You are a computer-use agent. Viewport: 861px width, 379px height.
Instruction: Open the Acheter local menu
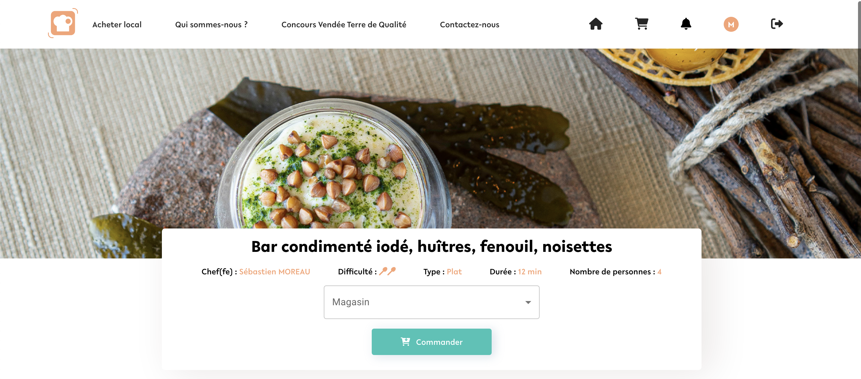(x=117, y=25)
